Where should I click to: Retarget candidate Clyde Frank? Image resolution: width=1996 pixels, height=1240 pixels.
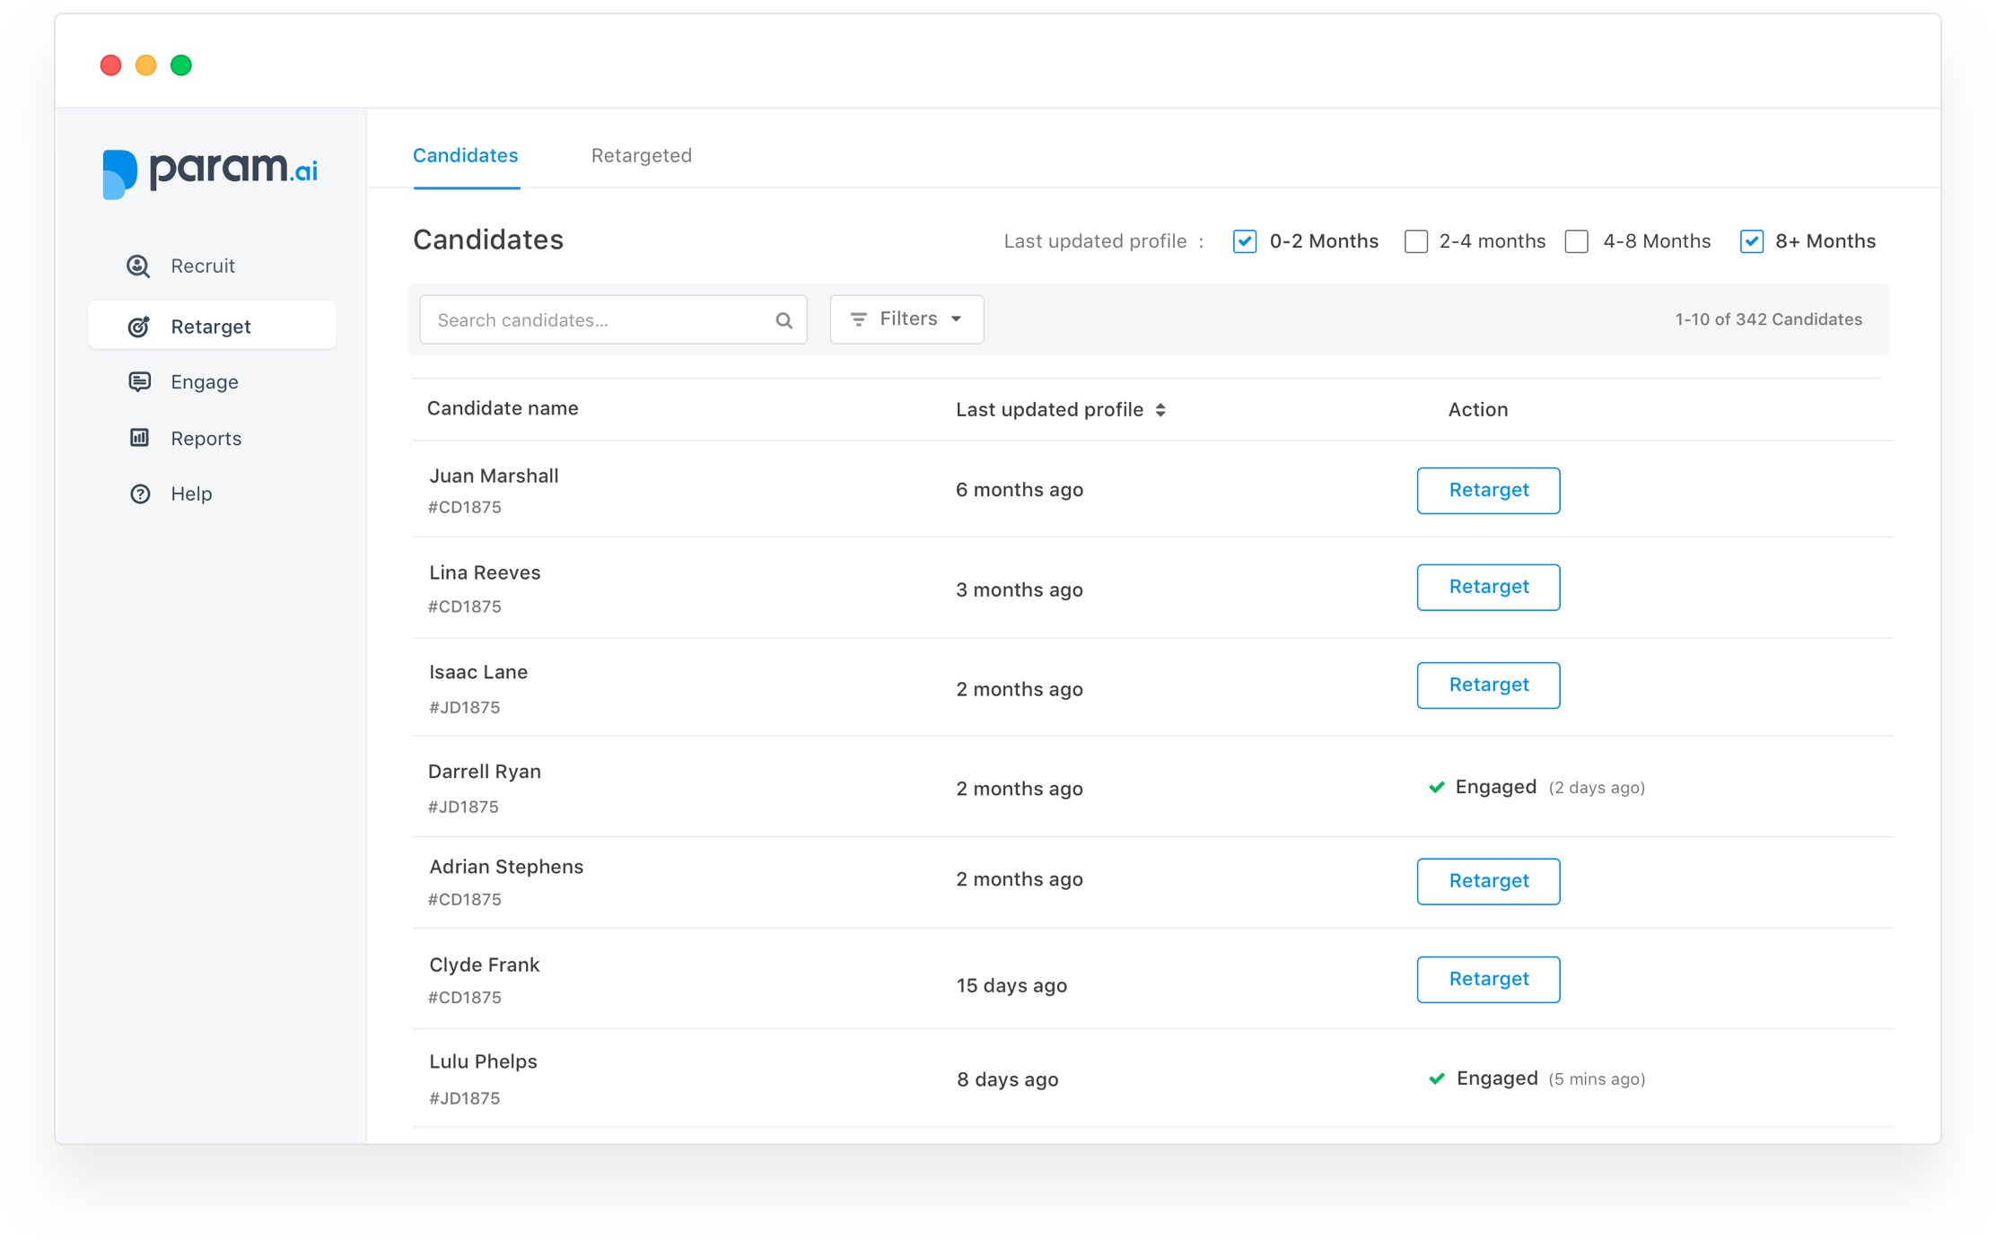tap(1488, 979)
